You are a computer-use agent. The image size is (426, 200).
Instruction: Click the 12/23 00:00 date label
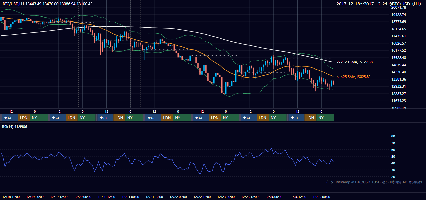226,197
